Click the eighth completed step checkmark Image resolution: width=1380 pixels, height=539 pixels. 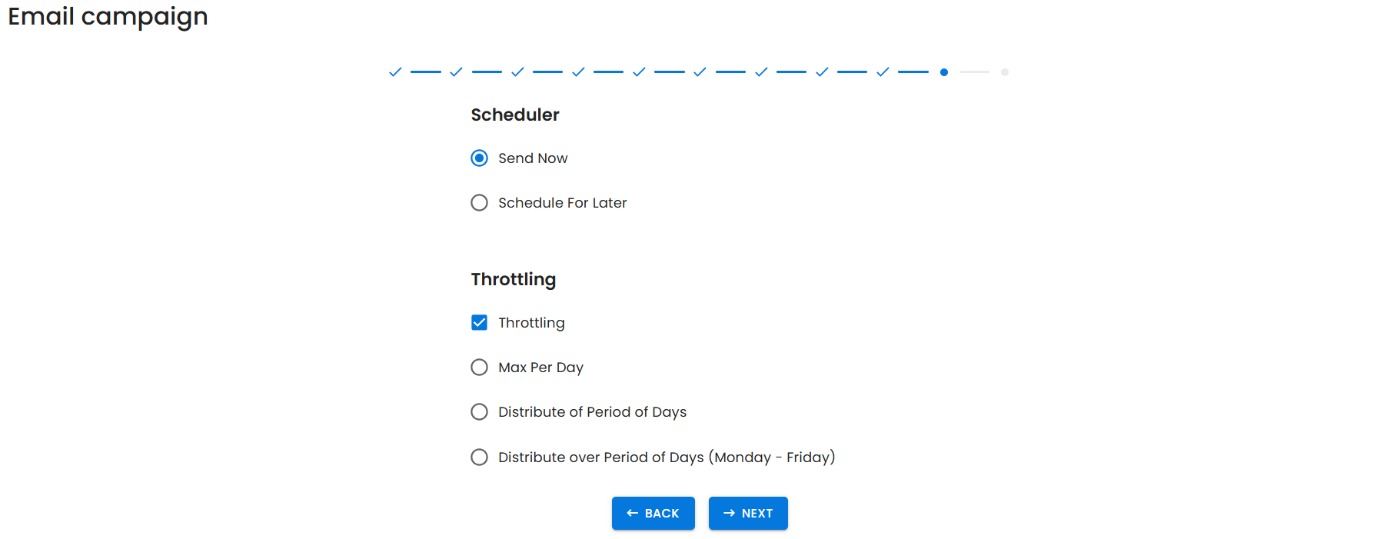tap(822, 72)
